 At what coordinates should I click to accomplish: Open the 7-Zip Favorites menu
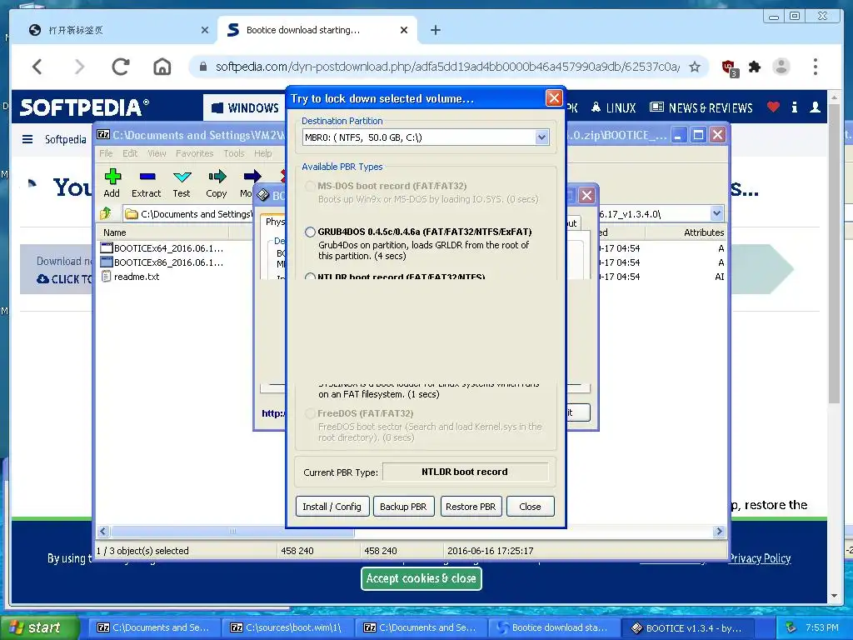[194, 153]
